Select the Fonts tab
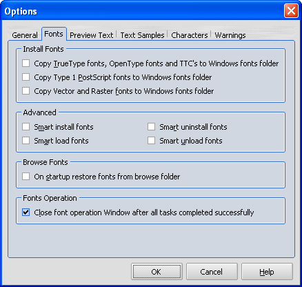This screenshot has width=302, height=287. pyautogui.click(x=54, y=34)
